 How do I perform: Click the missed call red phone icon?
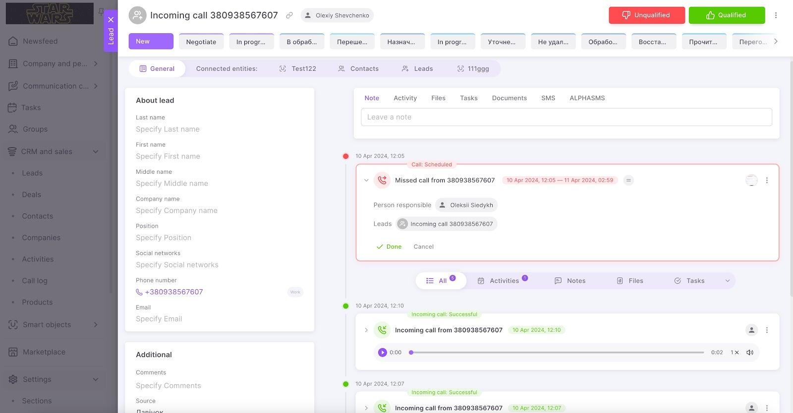point(382,180)
